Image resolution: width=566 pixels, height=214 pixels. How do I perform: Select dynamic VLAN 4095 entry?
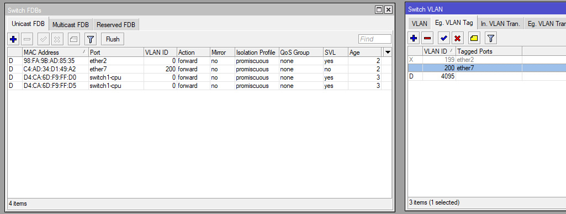487,76
